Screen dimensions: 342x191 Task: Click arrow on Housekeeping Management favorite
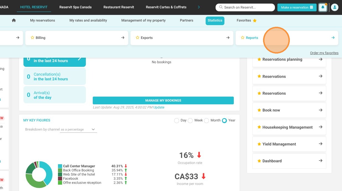point(320,127)
